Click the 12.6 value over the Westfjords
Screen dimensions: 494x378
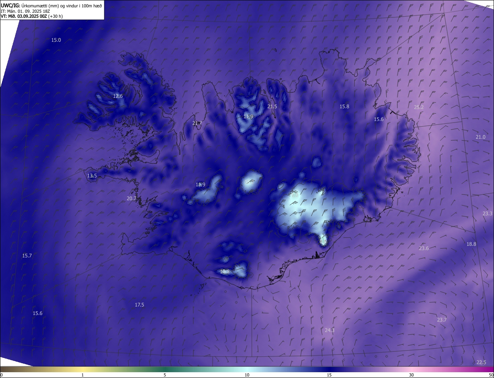click(x=118, y=96)
